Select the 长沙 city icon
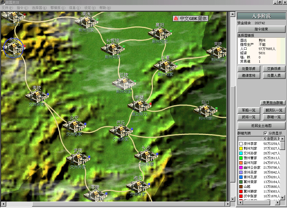Viewport: 287px width, 208px height. (x=146, y=156)
